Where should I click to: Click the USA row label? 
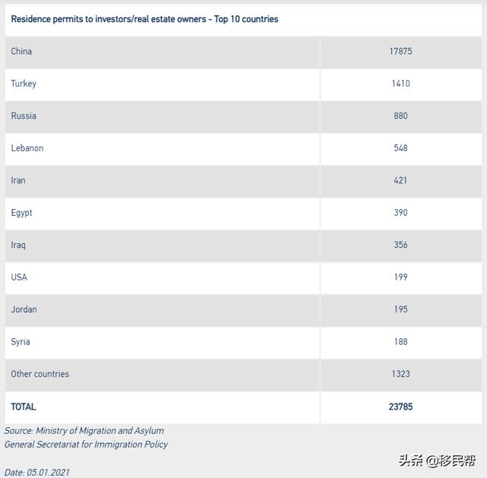click(19, 277)
